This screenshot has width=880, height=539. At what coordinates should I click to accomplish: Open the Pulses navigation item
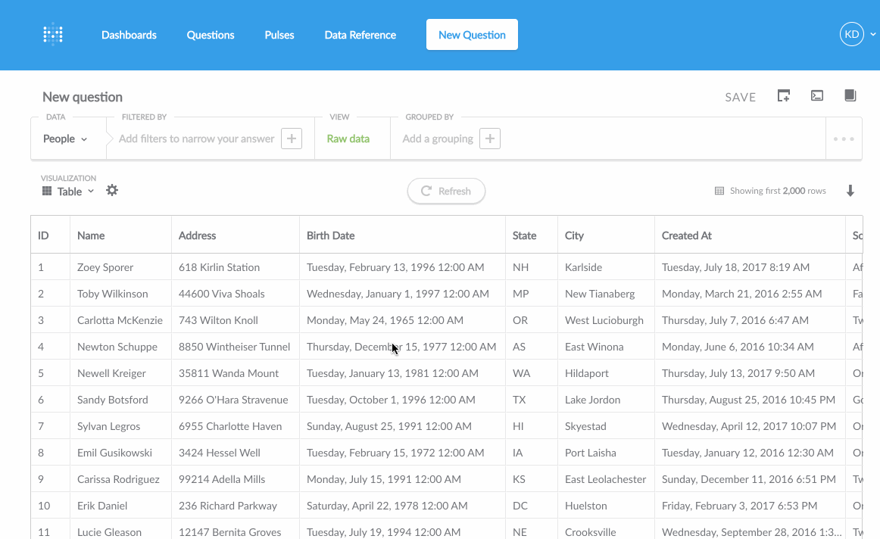click(279, 35)
